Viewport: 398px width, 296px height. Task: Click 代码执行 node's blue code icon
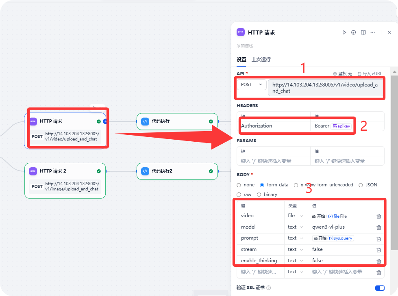(x=145, y=121)
